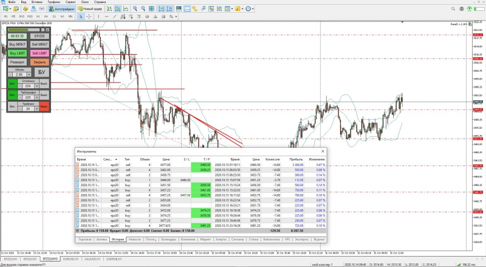The image size is (486, 267).
Task: Expand the objects dropdown arrow in drawing toolbar
Action: click(176, 16)
